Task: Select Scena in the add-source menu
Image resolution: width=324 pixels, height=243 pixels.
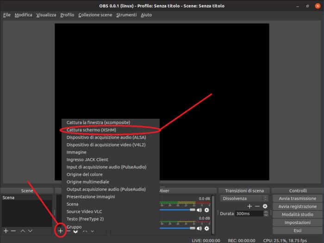Action: tap(111, 205)
